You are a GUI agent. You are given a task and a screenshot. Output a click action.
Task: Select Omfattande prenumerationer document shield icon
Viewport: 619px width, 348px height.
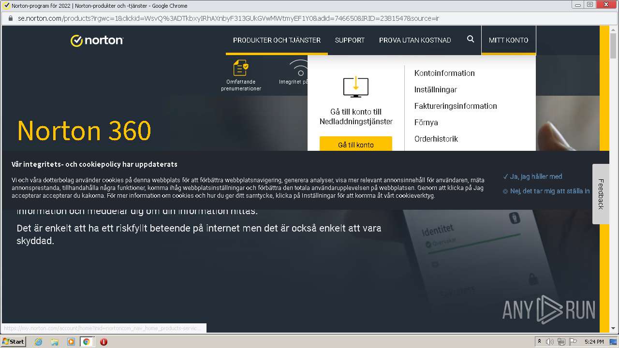(241, 68)
